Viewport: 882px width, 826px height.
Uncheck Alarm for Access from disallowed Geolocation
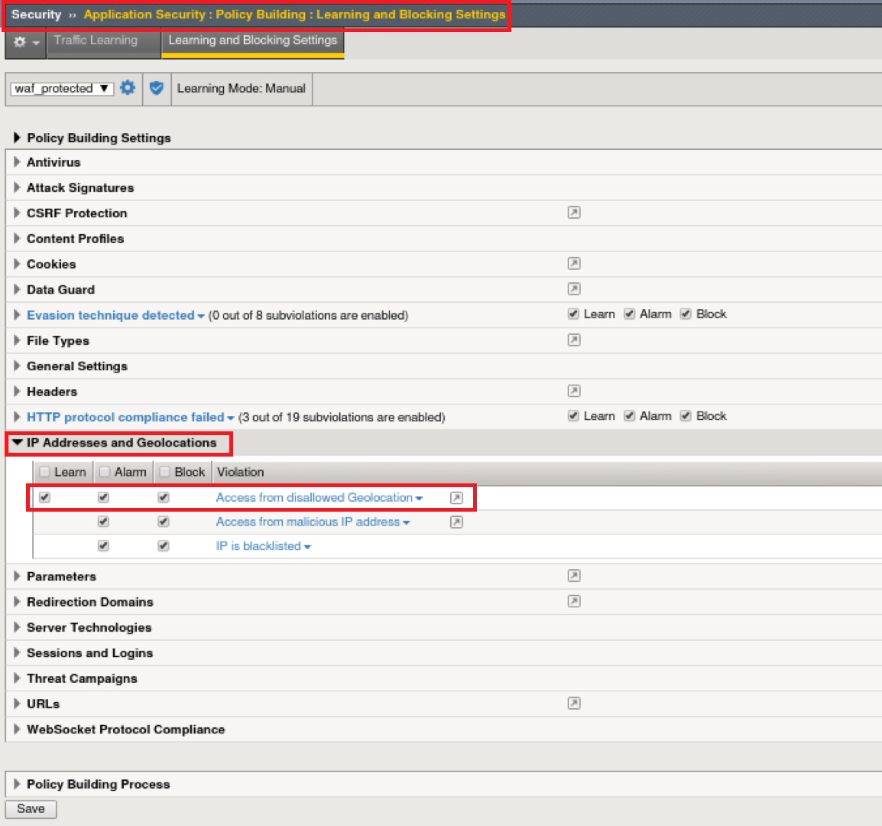tap(103, 497)
